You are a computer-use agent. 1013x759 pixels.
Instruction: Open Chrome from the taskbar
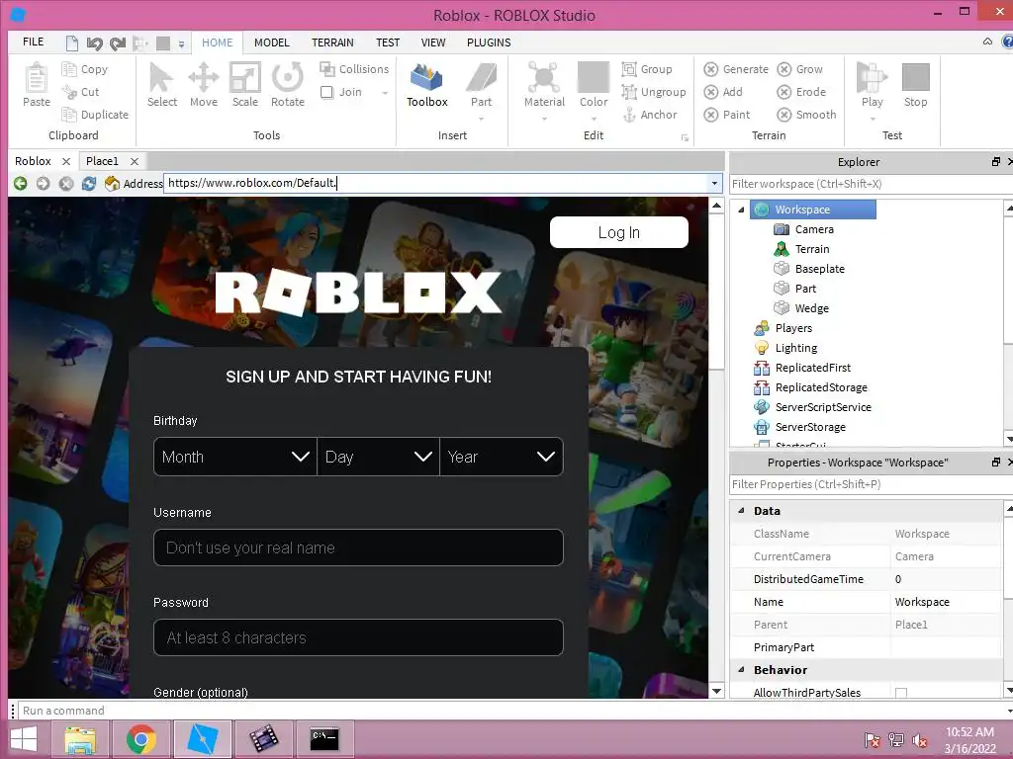[x=140, y=739]
